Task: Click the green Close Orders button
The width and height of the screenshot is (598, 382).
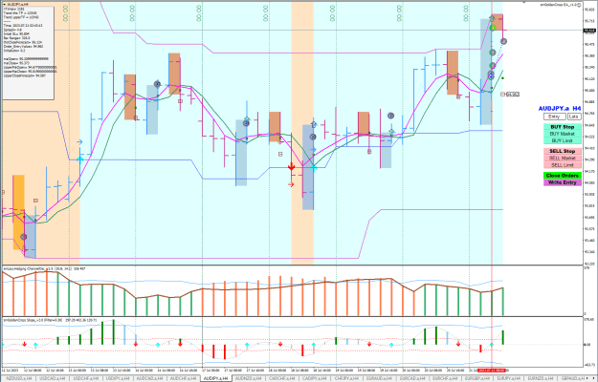Action: pyautogui.click(x=563, y=176)
